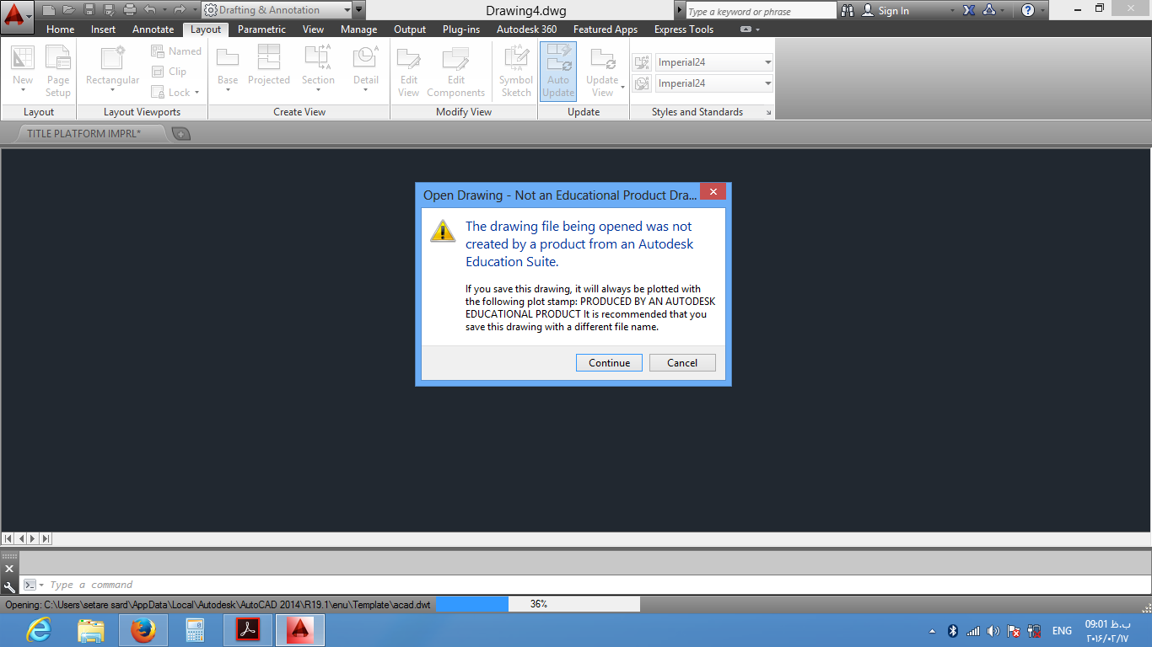Click the Redo arrow icon
The width and height of the screenshot is (1152, 647).
tap(179, 10)
